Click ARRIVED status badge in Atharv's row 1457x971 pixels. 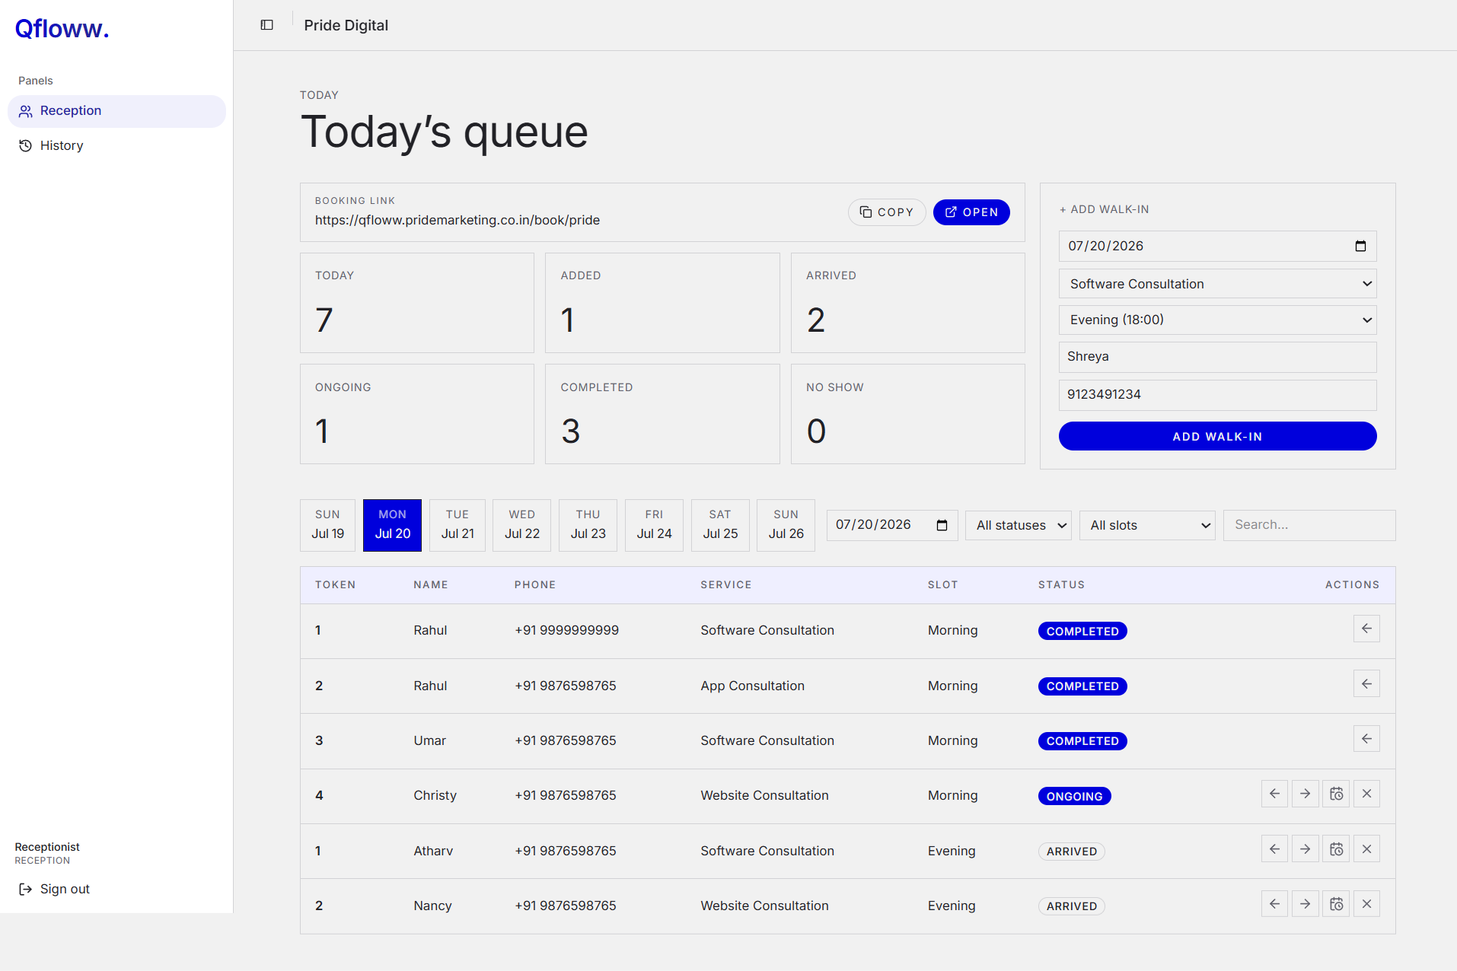click(1071, 852)
